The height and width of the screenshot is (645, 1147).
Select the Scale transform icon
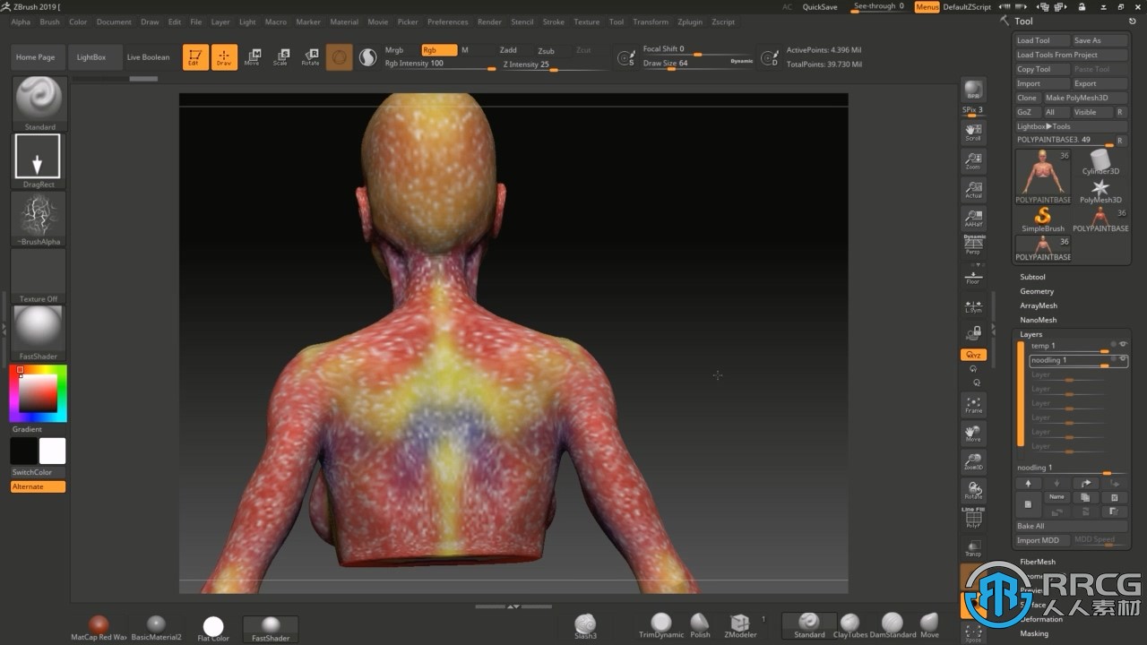(x=281, y=57)
